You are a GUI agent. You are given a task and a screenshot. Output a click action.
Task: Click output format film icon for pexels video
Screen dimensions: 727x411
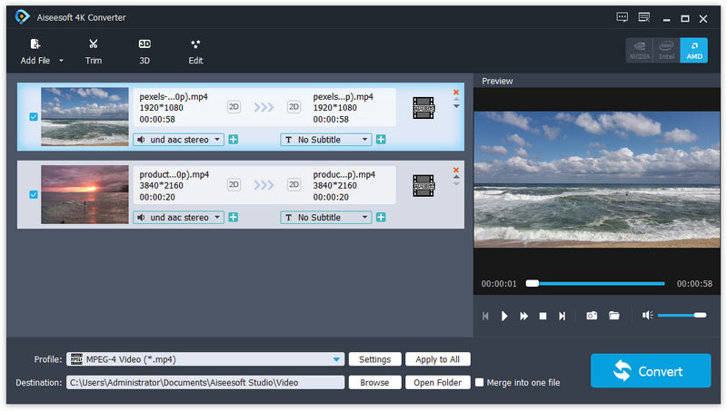point(423,107)
